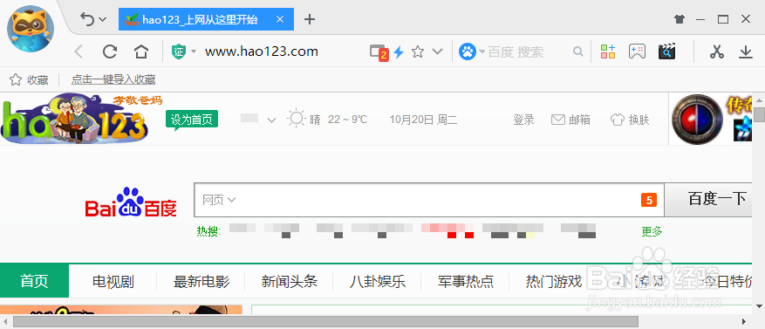Expand the address bar history dropdown
765x329 pixels.
[x=438, y=51]
